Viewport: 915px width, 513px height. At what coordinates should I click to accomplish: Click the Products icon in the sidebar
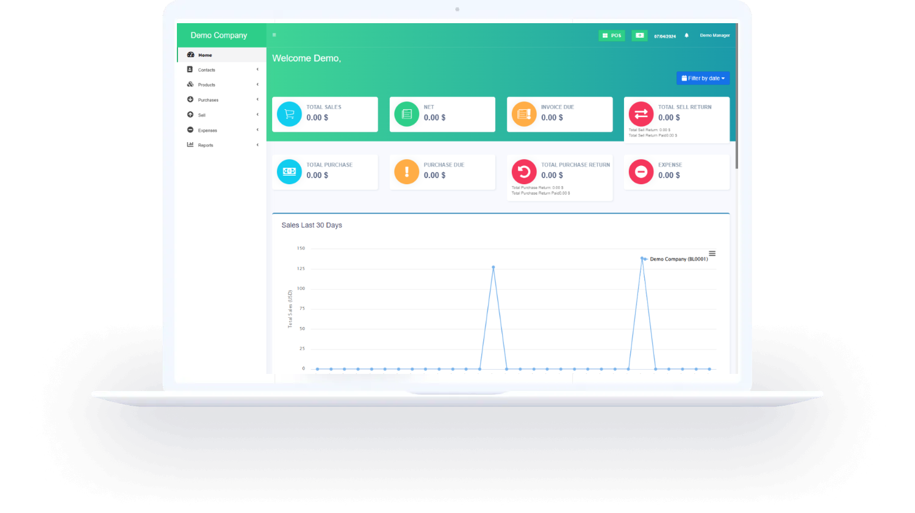[190, 84]
